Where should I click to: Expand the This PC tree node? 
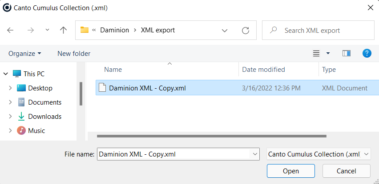(x=5, y=74)
